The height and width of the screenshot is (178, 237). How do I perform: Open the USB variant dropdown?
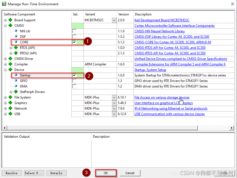(114, 114)
